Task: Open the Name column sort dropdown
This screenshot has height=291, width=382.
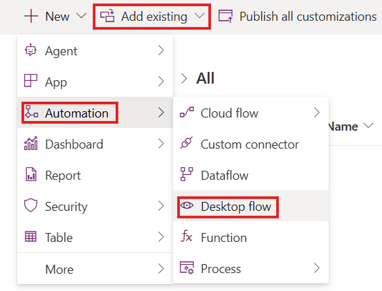Action: (x=368, y=126)
